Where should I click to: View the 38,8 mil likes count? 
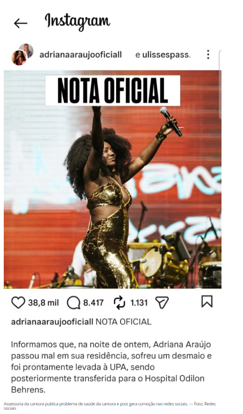[44, 302]
